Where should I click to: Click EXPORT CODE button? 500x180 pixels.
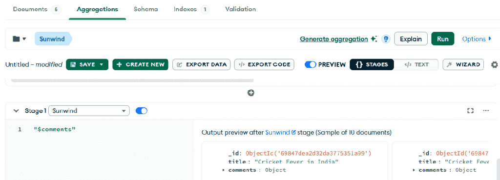pyautogui.click(x=264, y=65)
